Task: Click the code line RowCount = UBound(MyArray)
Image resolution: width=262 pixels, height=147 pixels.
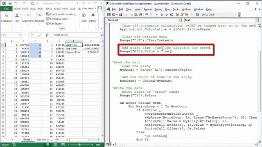Action: (146, 81)
